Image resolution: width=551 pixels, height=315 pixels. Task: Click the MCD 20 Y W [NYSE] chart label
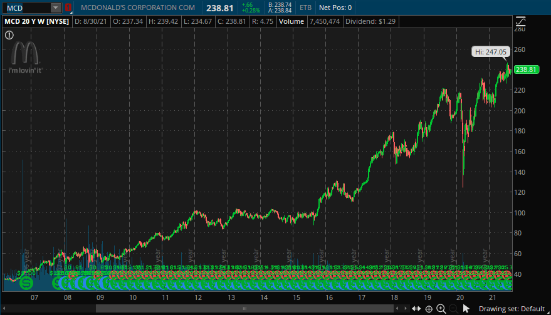pyautogui.click(x=36, y=21)
